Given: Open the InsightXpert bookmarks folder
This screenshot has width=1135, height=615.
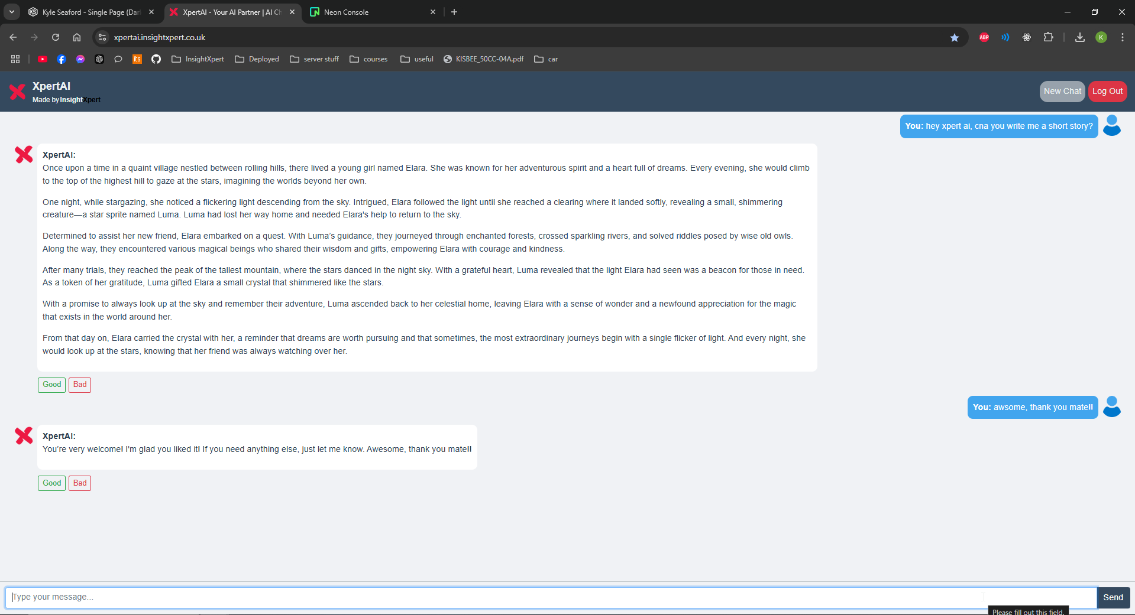Looking at the screenshot, I should point(198,59).
